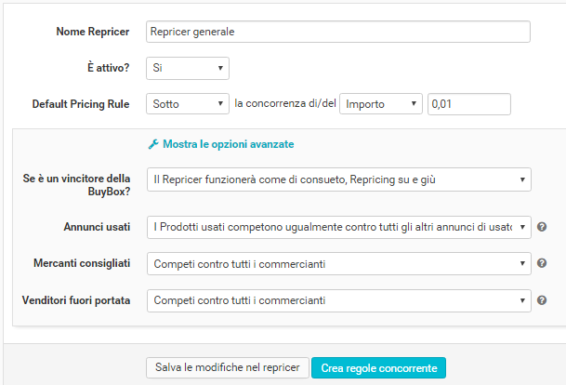Image resolution: width=566 pixels, height=385 pixels.
Task: Click the help icon beside Annunci usati
Action: point(541,226)
